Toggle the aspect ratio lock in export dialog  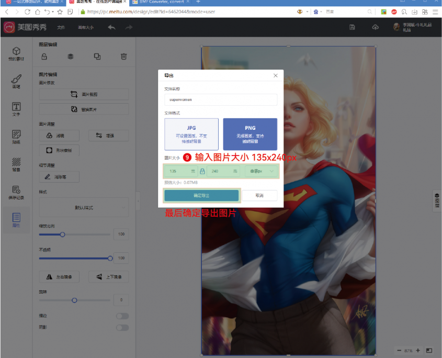tap(202, 171)
